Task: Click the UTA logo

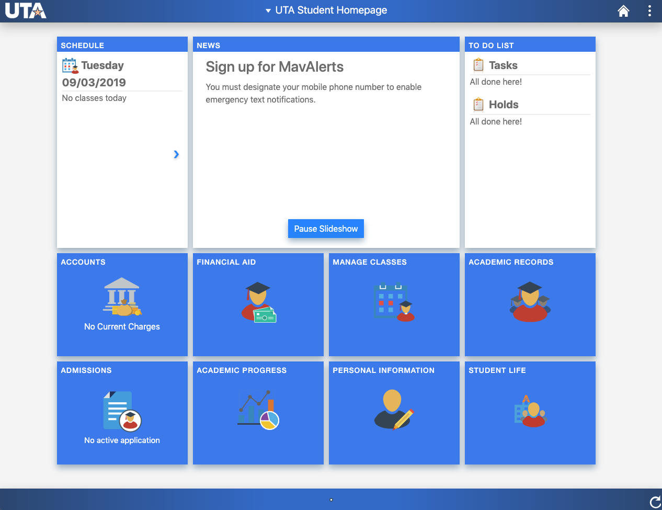Action: [25, 10]
